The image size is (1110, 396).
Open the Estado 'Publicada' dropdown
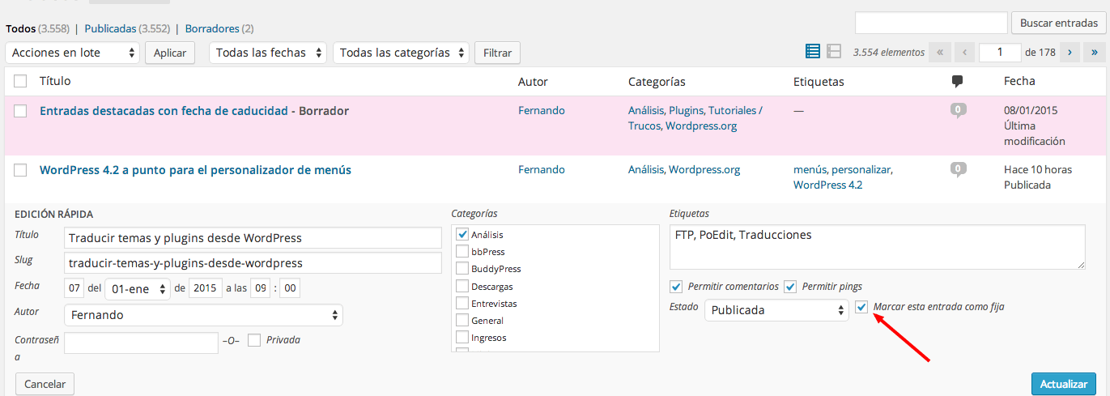point(776,310)
